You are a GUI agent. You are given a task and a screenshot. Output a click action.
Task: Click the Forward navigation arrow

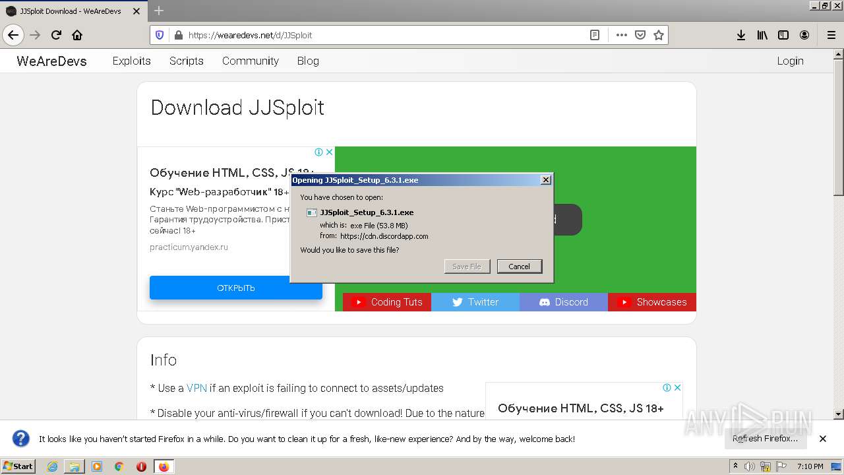point(35,35)
